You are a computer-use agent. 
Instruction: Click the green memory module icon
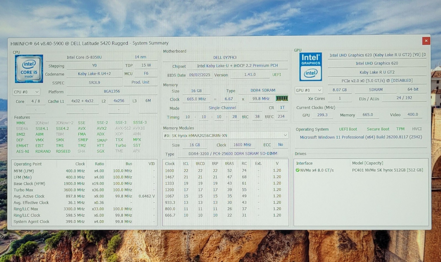[282, 98]
